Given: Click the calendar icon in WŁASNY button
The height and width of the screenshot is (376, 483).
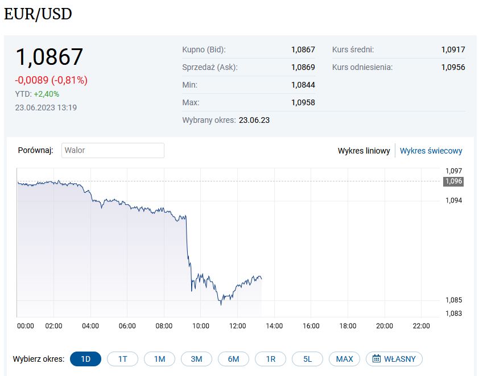Looking at the screenshot, I should coord(377,359).
